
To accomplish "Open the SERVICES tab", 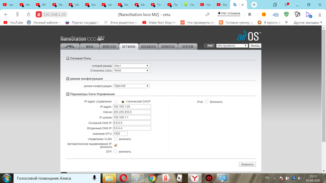I will click(x=168, y=47).
